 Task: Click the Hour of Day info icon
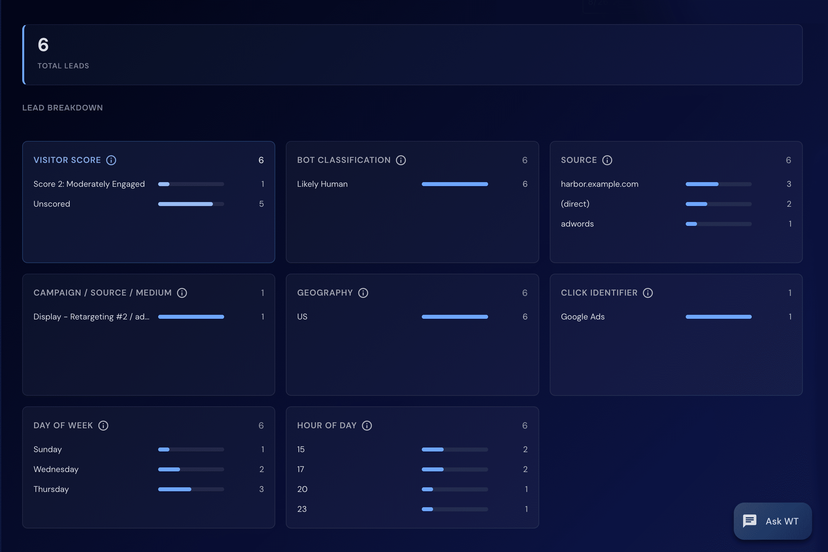click(x=367, y=426)
